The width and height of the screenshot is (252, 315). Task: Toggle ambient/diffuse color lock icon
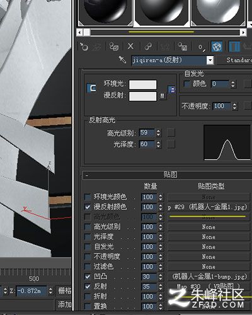(172, 89)
